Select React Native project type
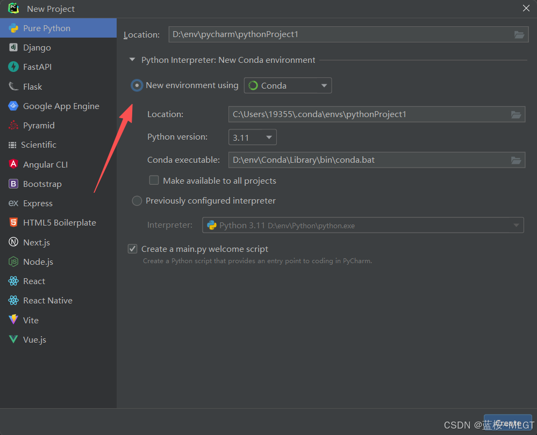The width and height of the screenshot is (537, 435). coord(58,301)
